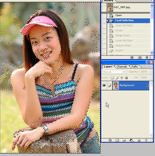Hide the Background layer via eye icon
The width and height of the screenshot is (155, 156).
point(104,85)
